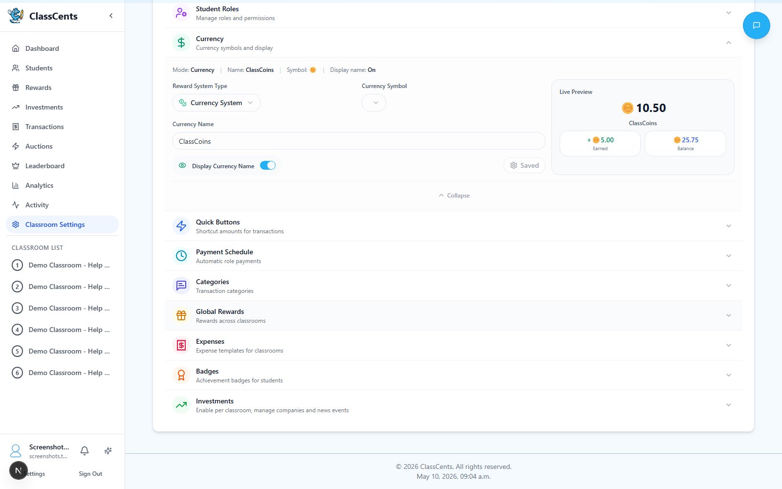This screenshot has width=782, height=489.
Task: Open Leaderboard in the sidebar
Action: [x=62, y=166]
